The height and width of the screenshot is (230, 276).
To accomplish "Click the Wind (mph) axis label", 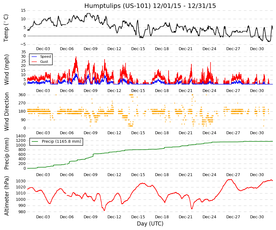I will point(6,69).
